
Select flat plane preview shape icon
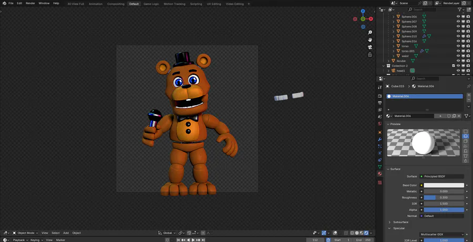click(x=466, y=131)
